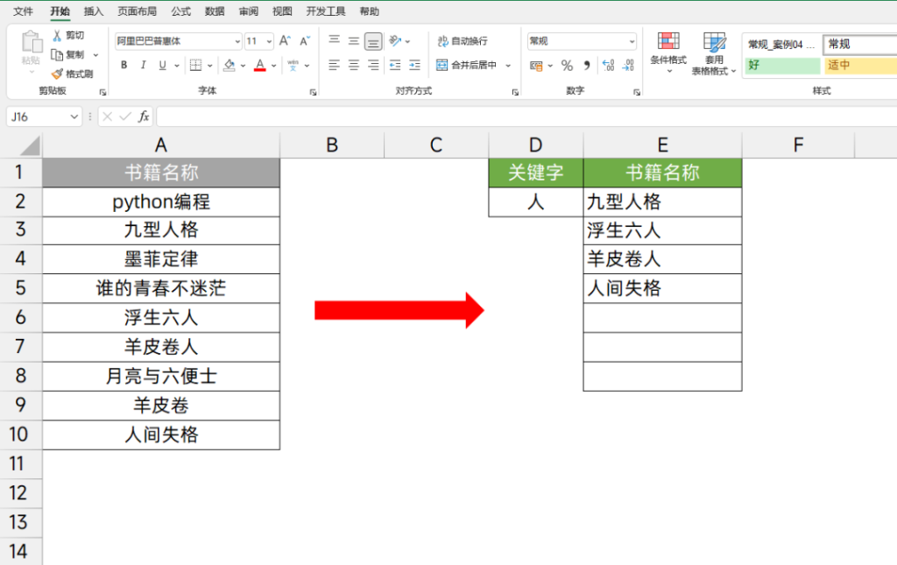Toggle Wrap Text (自动换行)
This screenshot has height=565, width=897.
[463, 40]
